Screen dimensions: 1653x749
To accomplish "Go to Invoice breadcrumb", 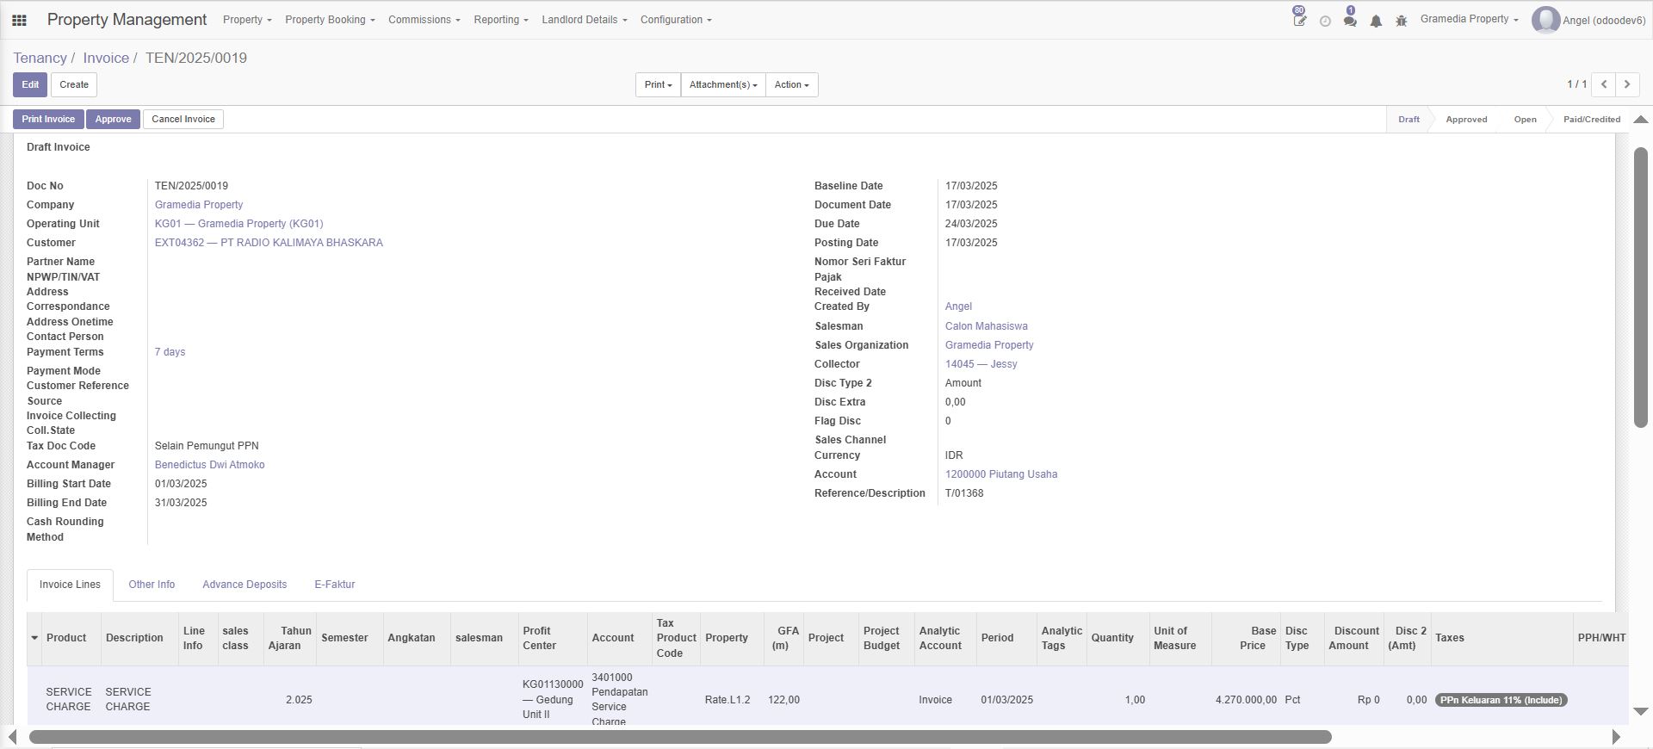I will pyautogui.click(x=106, y=58).
